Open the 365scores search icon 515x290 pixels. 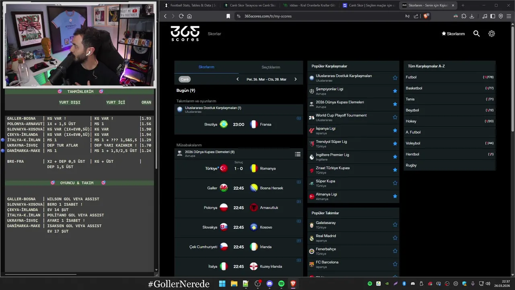click(x=476, y=34)
